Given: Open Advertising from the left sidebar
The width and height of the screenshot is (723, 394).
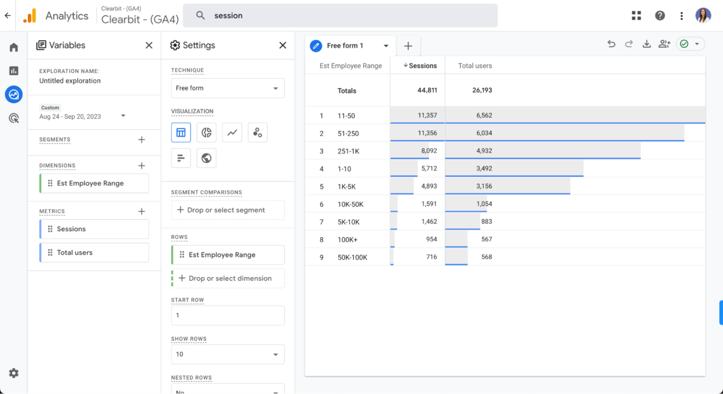Looking at the screenshot, I should (14, 118).
